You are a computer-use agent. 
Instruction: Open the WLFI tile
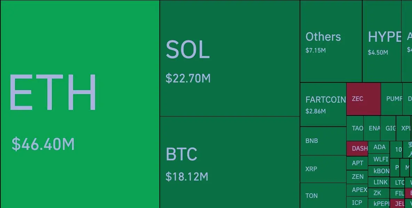pos(379,159)
